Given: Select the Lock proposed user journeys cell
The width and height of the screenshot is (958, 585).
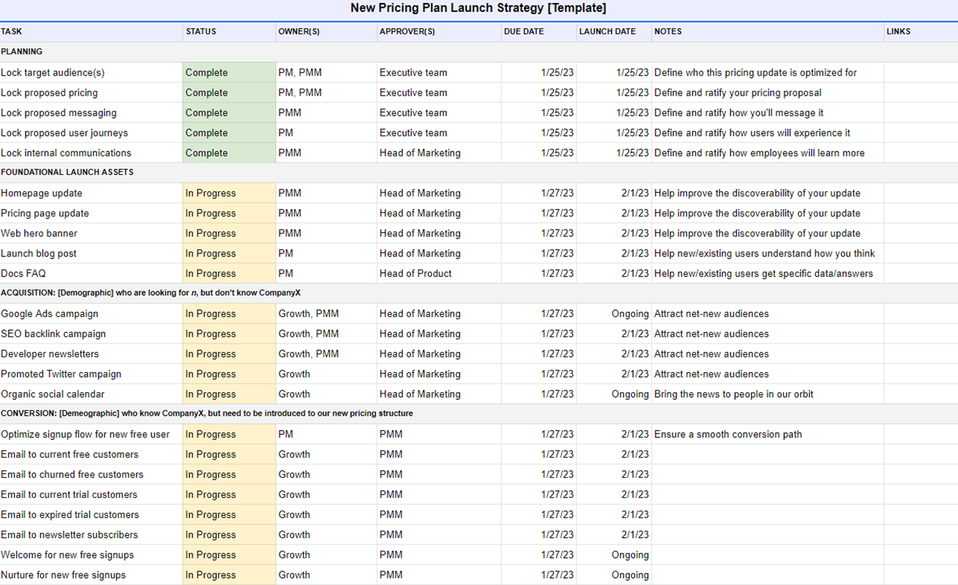Looking at the screenshot, I should pyautogui.click(x=92, y=133).
